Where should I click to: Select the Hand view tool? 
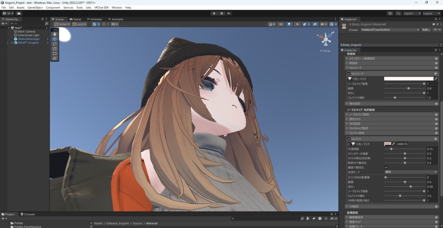(55, 34)
